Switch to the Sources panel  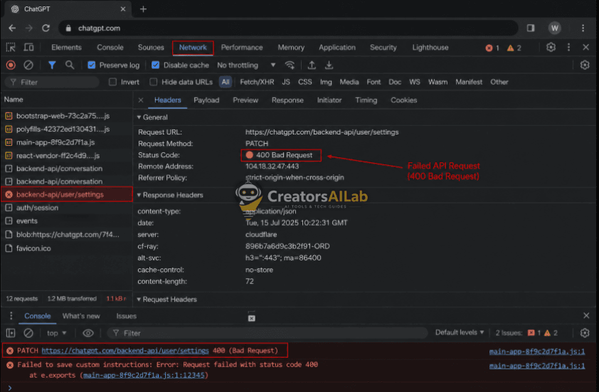[x=151, y=48]
